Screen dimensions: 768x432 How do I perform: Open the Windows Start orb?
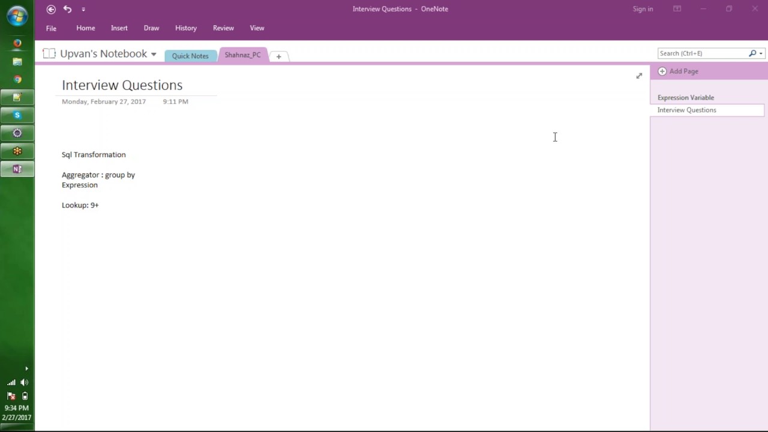(x=17, y=15)
